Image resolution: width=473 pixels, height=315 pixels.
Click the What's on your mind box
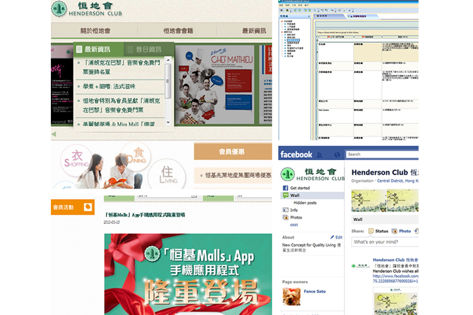[385, 242]
